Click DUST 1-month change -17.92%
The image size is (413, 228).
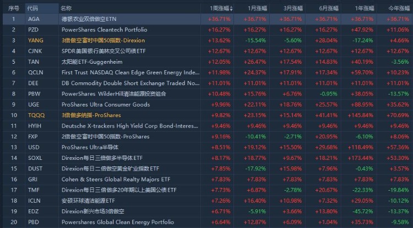tap(256, 169)
